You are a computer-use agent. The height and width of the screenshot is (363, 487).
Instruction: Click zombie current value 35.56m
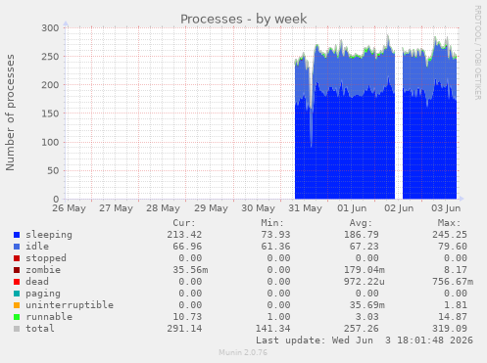(x=190, y=270)
